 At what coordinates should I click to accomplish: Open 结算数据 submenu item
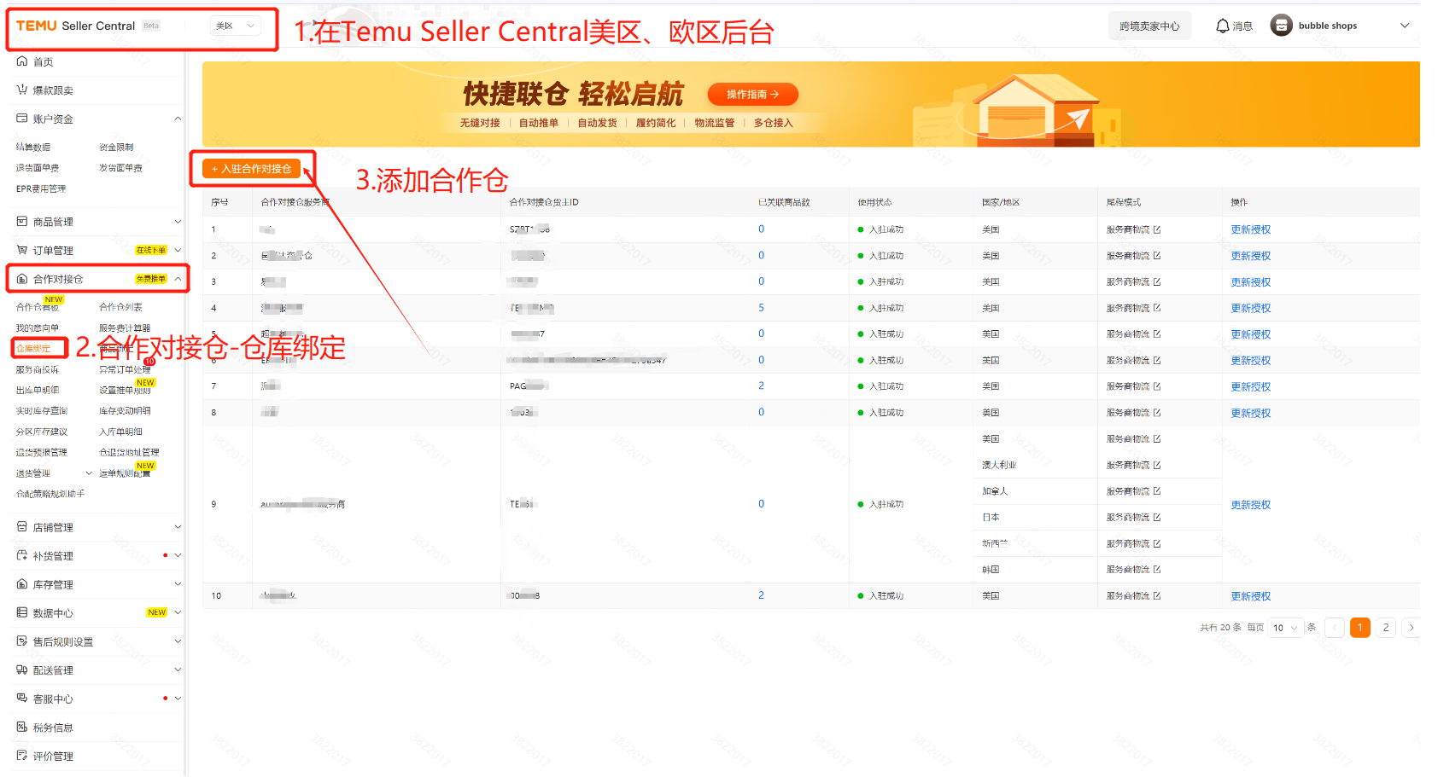[x=33, y=147]
